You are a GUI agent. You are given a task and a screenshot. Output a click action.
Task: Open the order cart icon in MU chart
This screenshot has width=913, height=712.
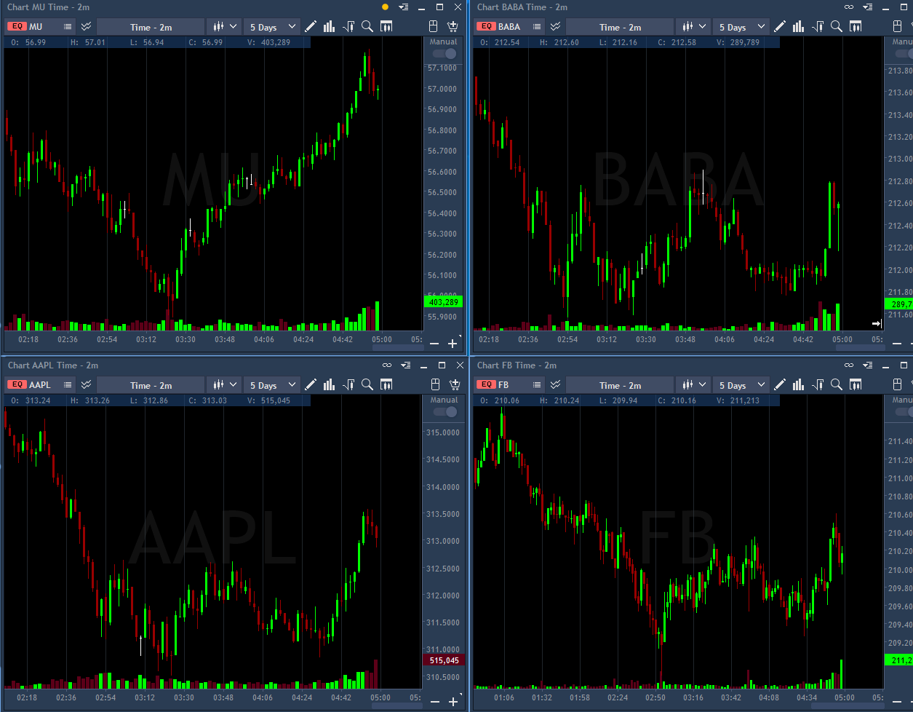[452, 27]
